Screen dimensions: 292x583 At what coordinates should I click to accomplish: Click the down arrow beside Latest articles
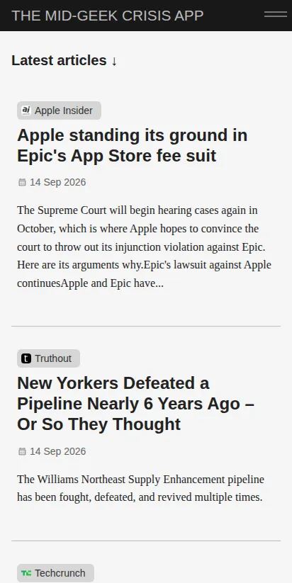(x=114, y=61)
